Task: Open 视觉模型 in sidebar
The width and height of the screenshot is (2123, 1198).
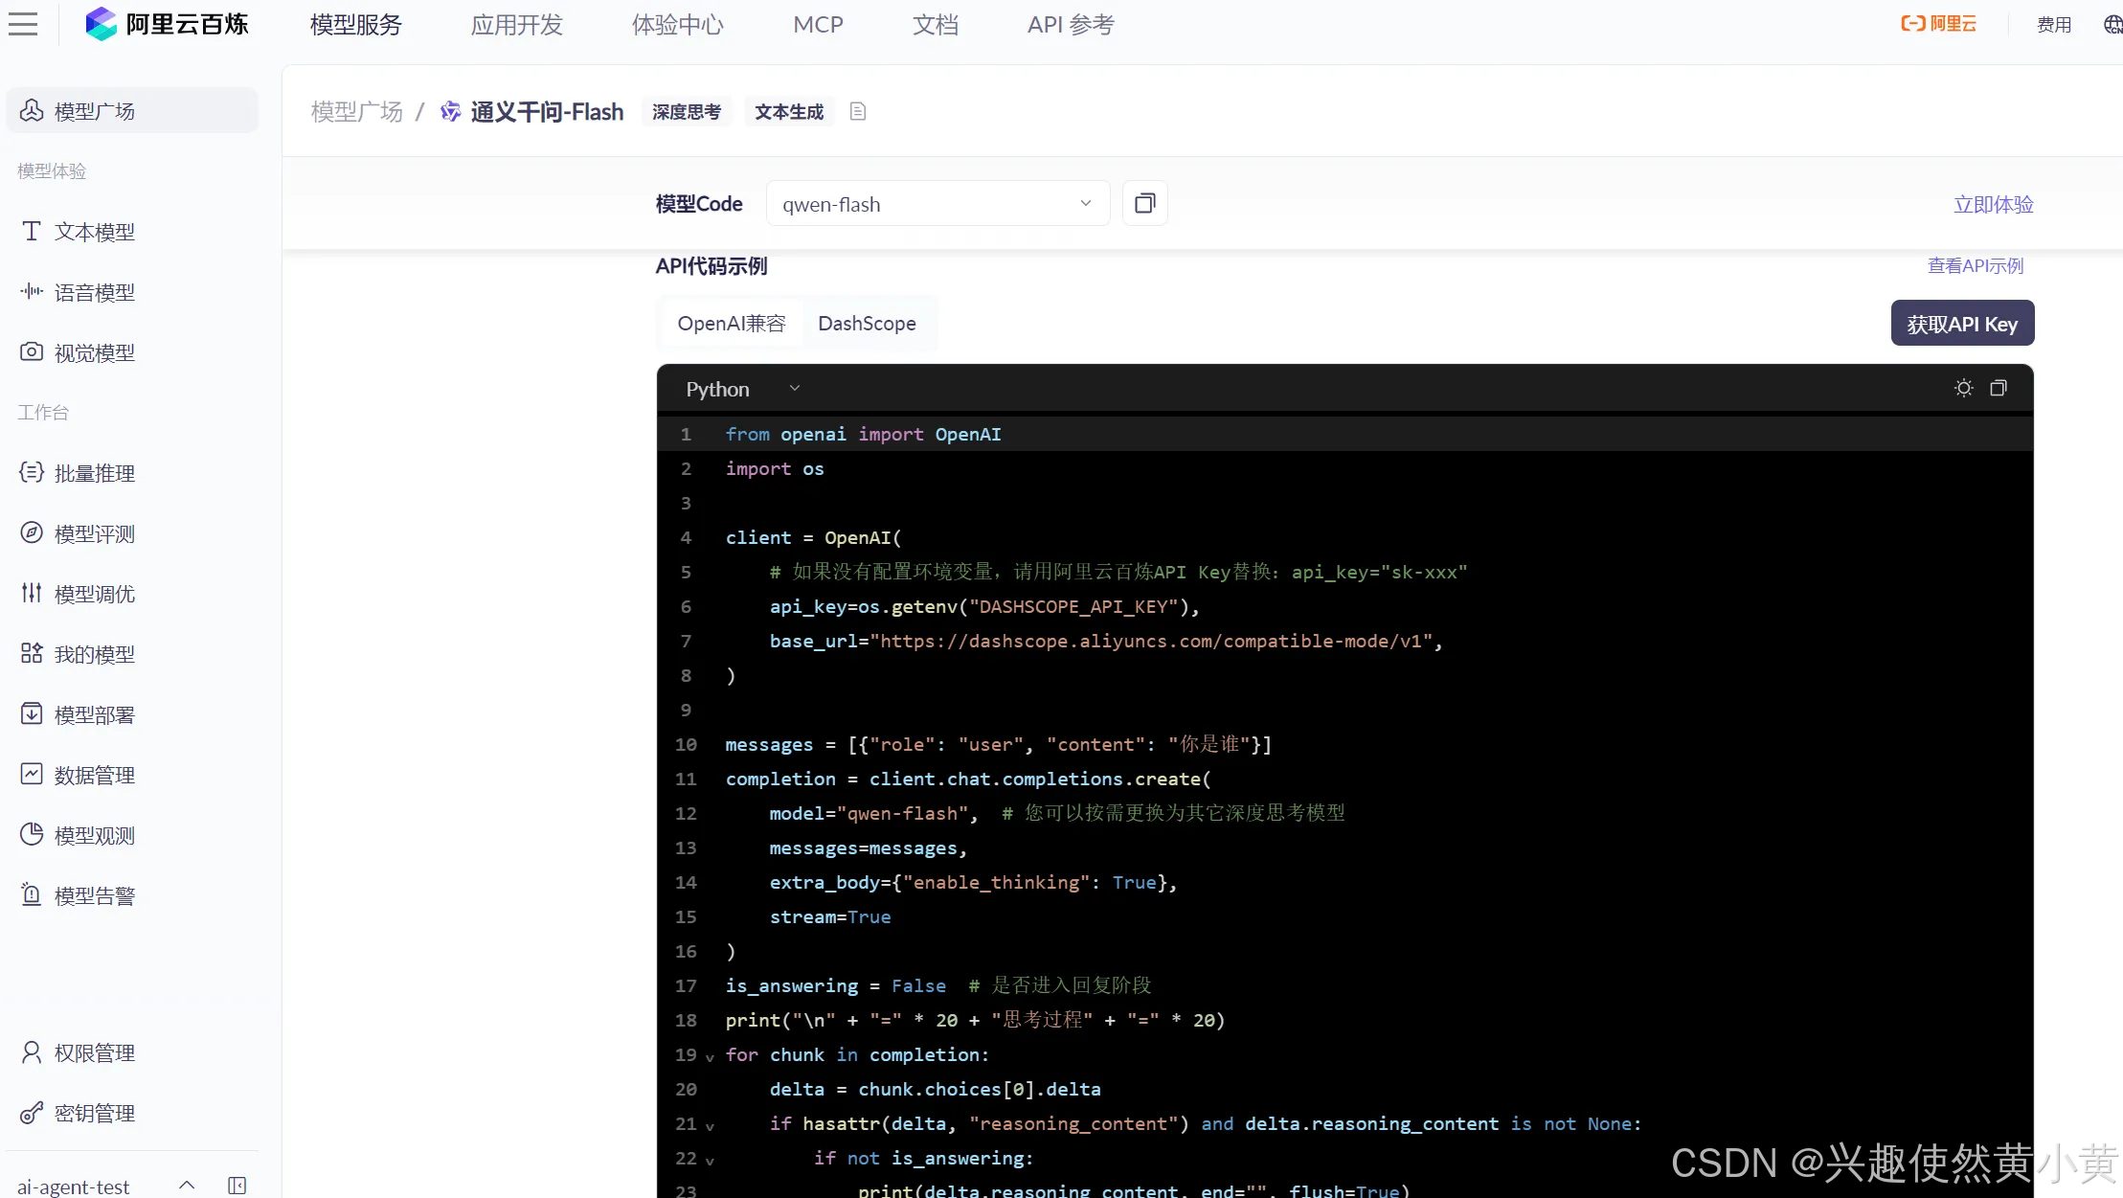Action: point(132,352)
